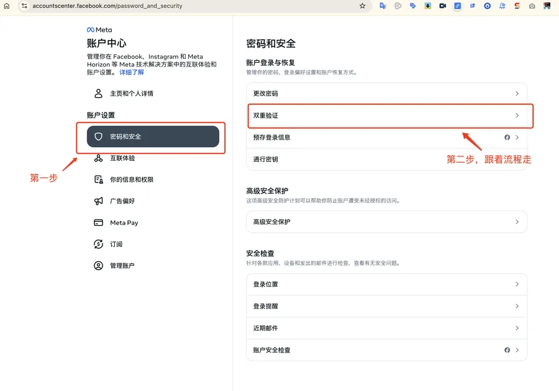Open the blue octopus extension icon

pos(502,6)
